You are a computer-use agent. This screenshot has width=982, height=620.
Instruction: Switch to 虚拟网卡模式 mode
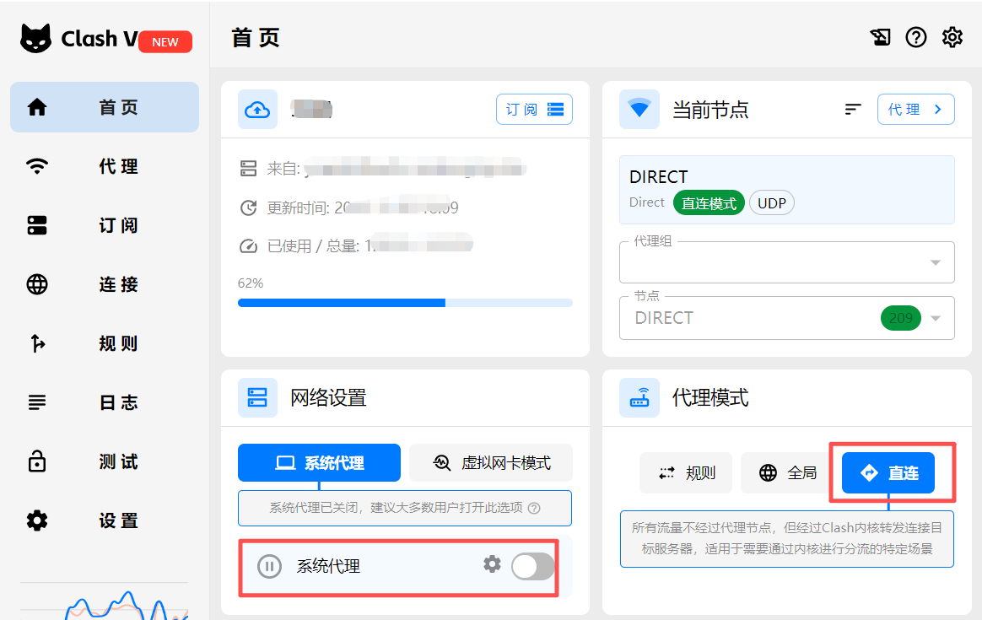click(x=490, y=462)
